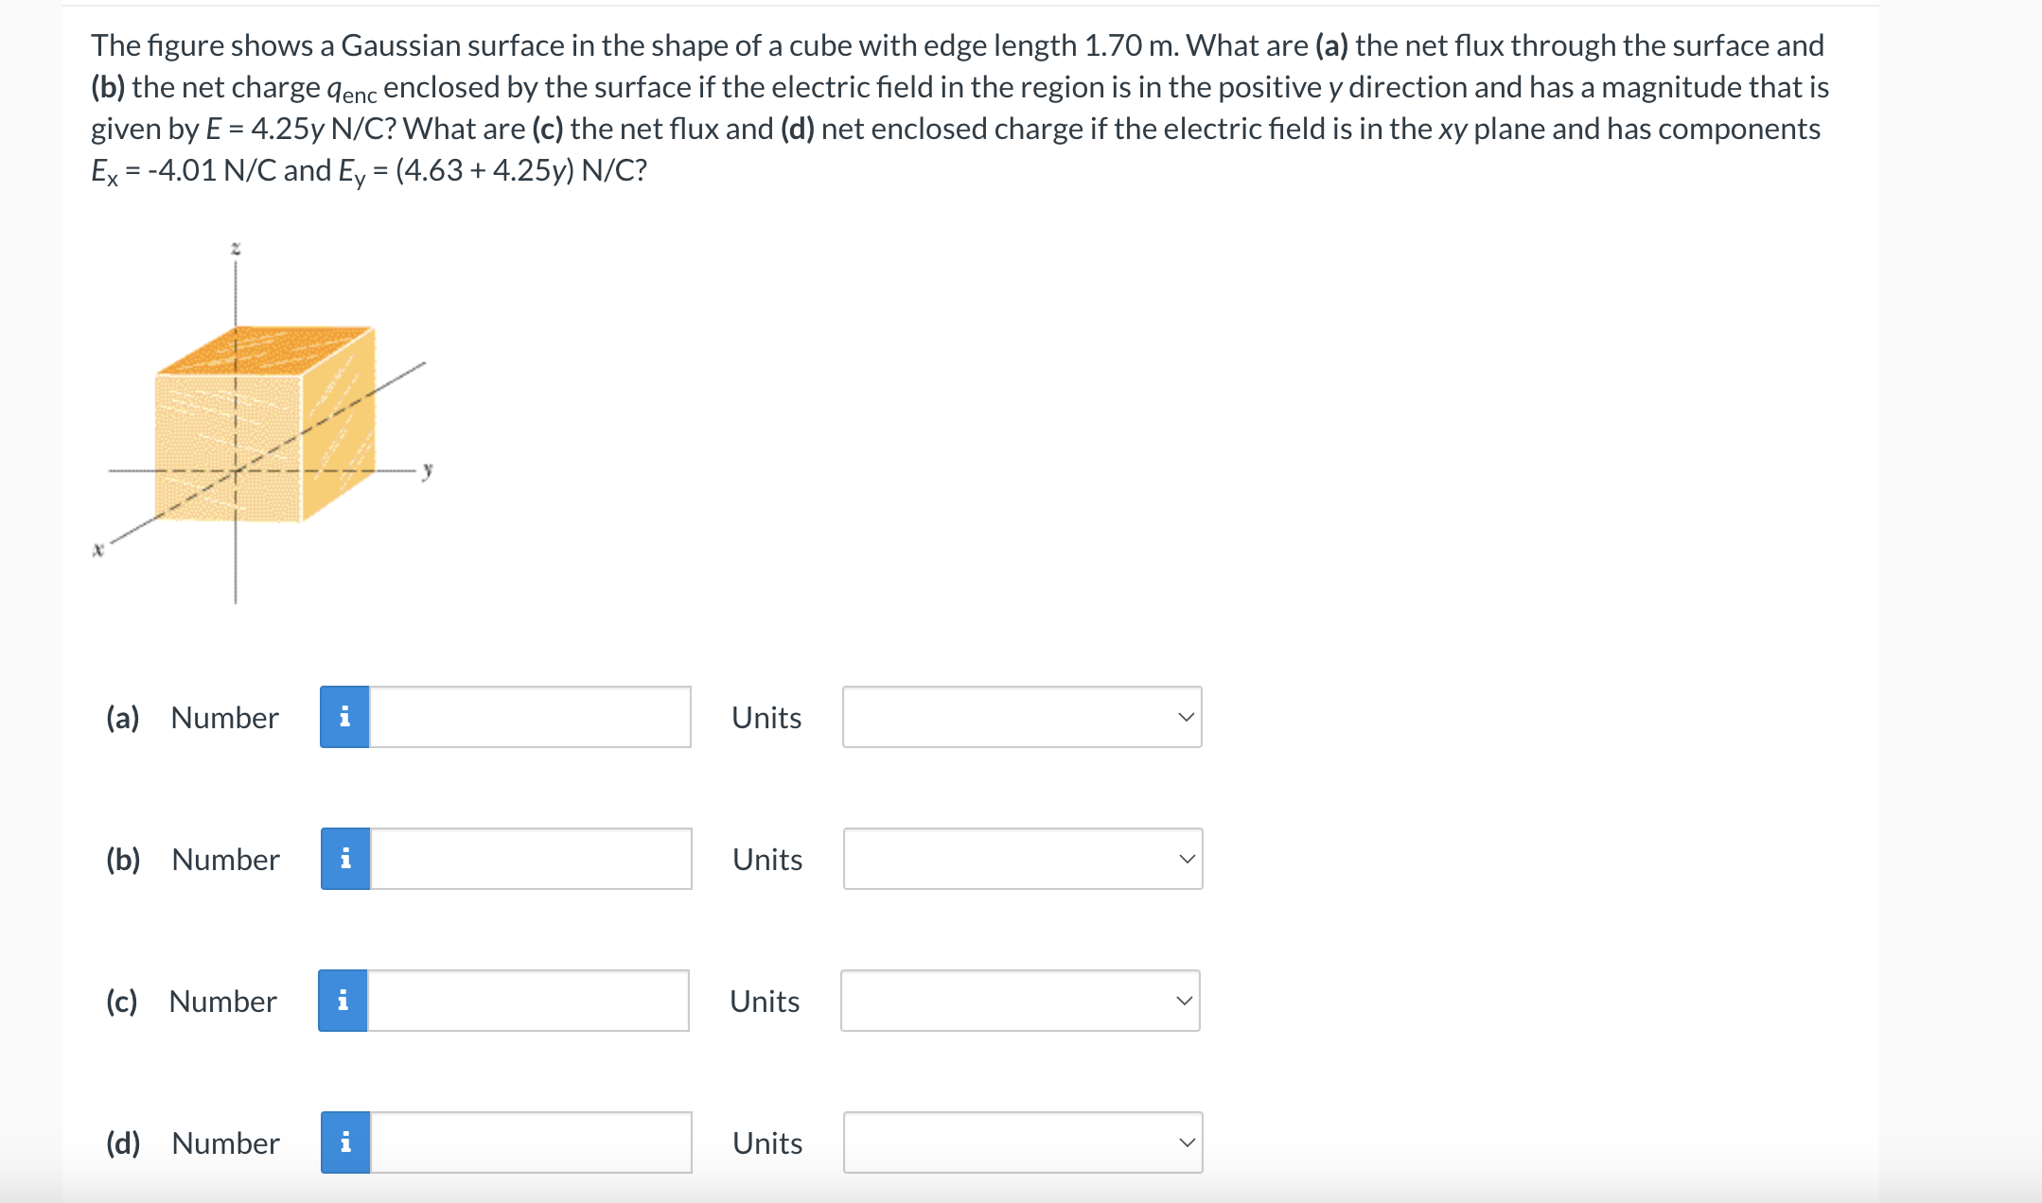
Task: Click the chevron on the part (a) Units box
Action: pyautogui.click(x=1186, y=718)
